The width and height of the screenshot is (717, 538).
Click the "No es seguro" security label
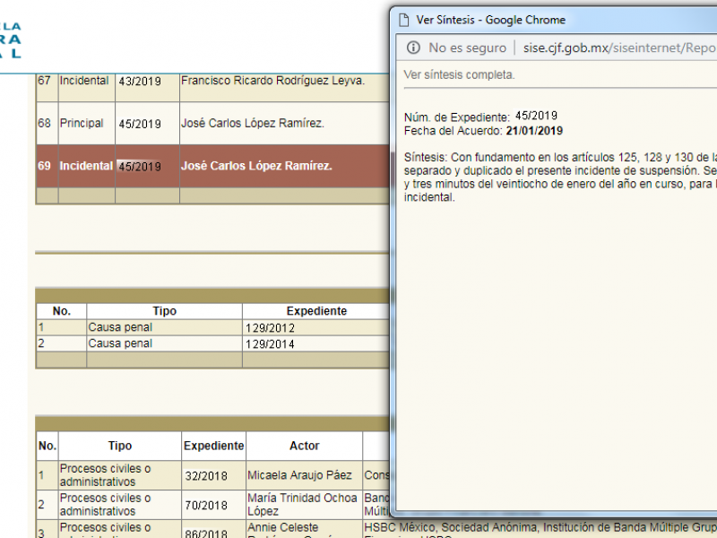467,48
